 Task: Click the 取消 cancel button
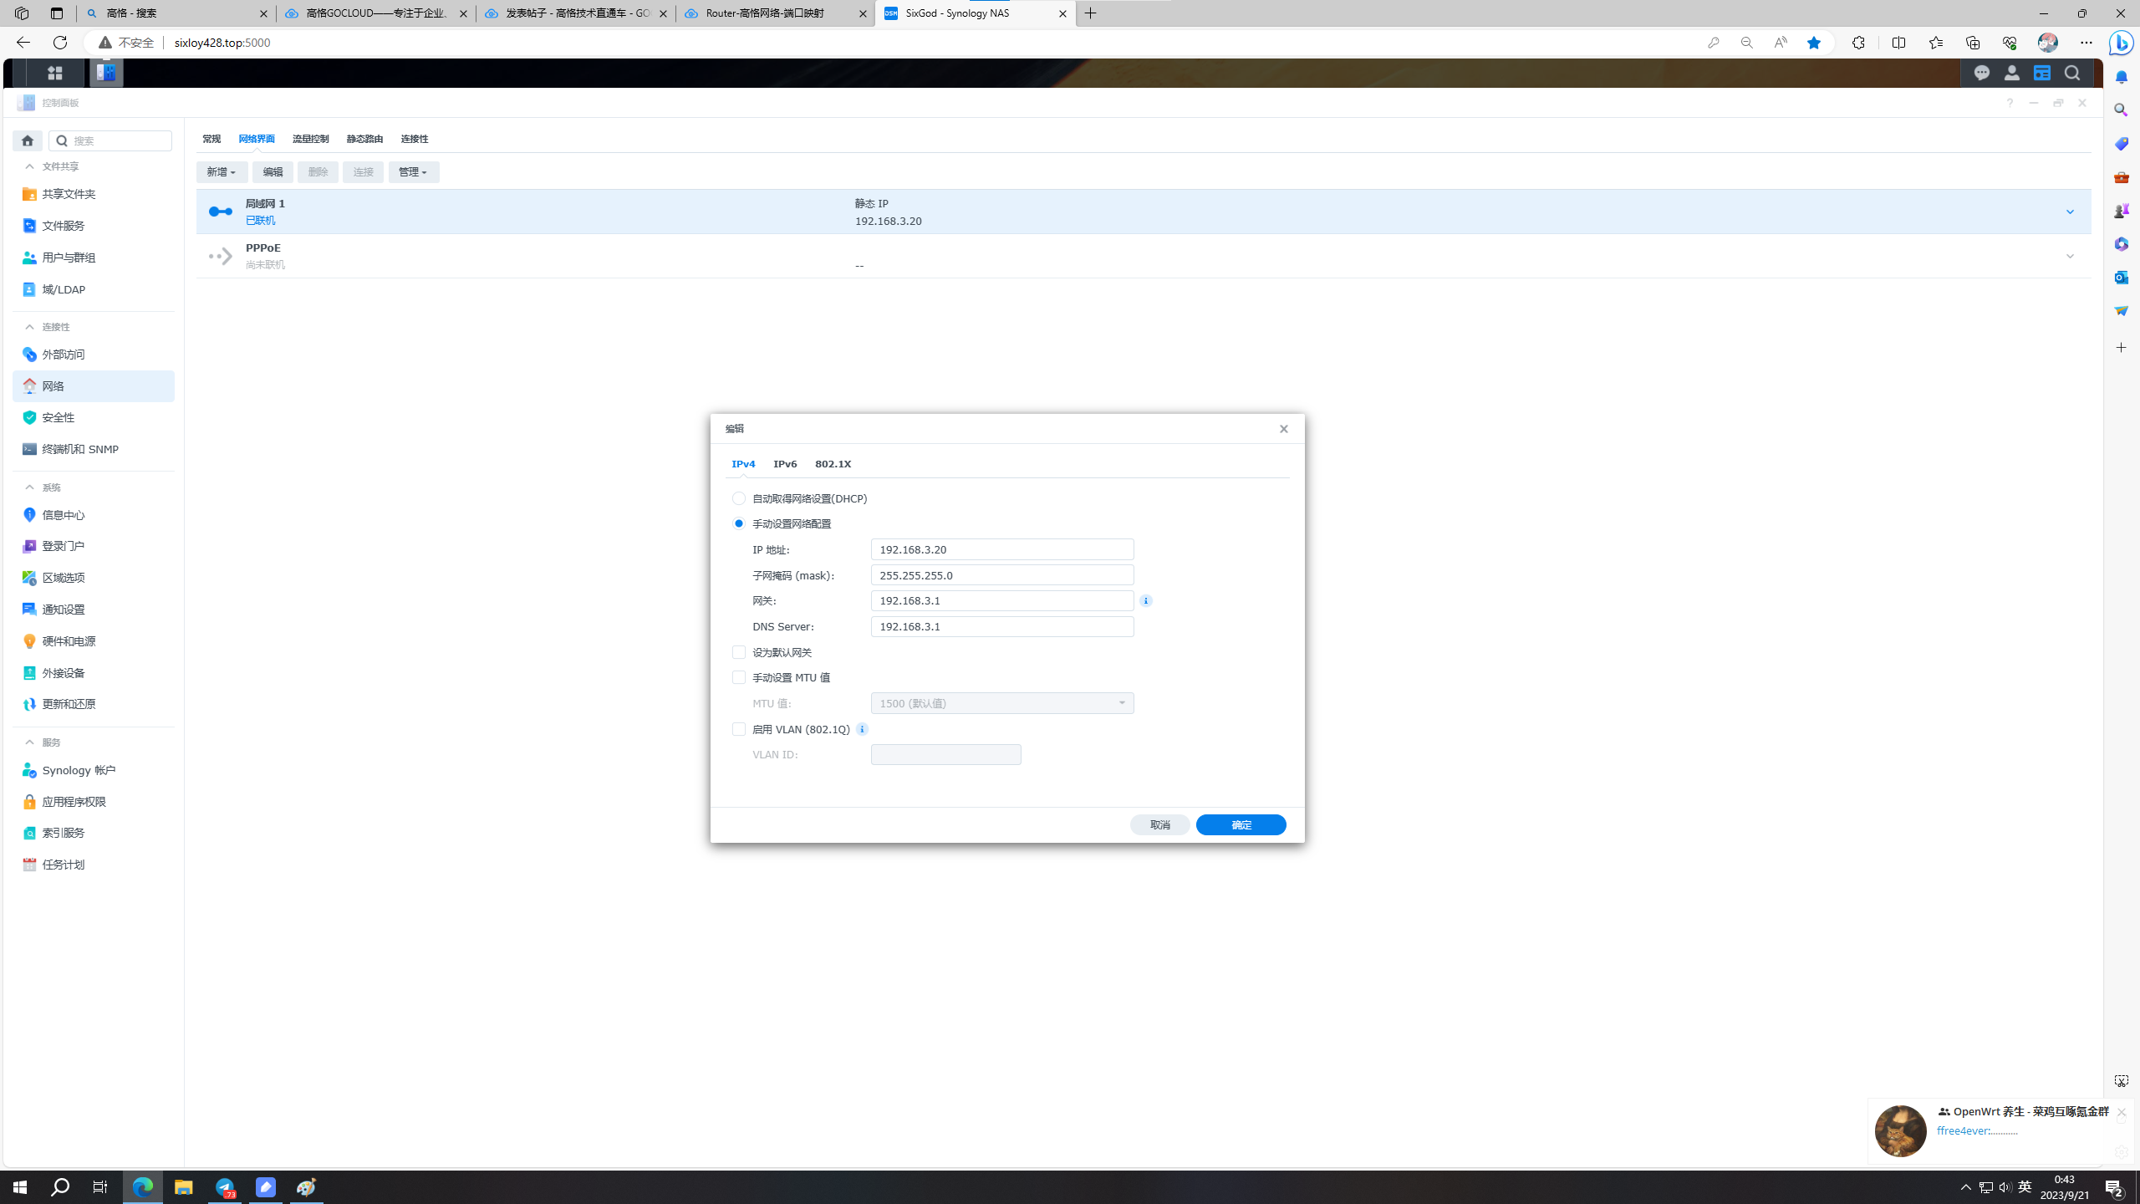(x=1159, y=825)
